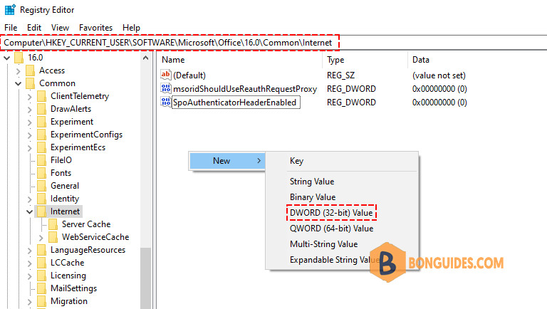Screen dimensions: 547x309
Task: Choose DWORD (32-bit) Value
Action: point(331,213)
